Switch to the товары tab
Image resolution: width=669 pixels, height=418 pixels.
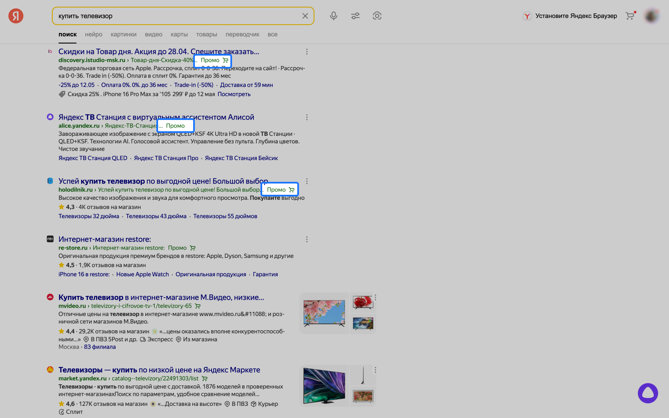207,34
